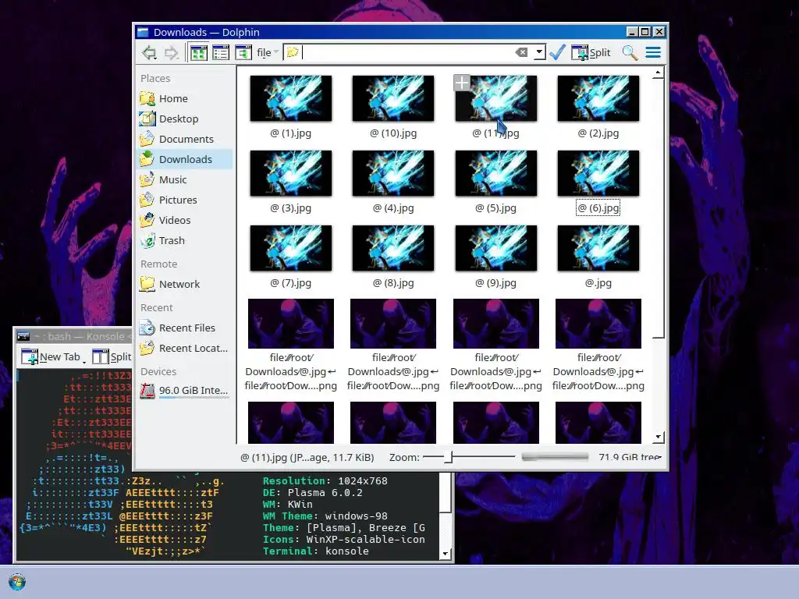The image size is (799, 599).
Task: Go back in Dolphin navigation
Action: [149, 52]
